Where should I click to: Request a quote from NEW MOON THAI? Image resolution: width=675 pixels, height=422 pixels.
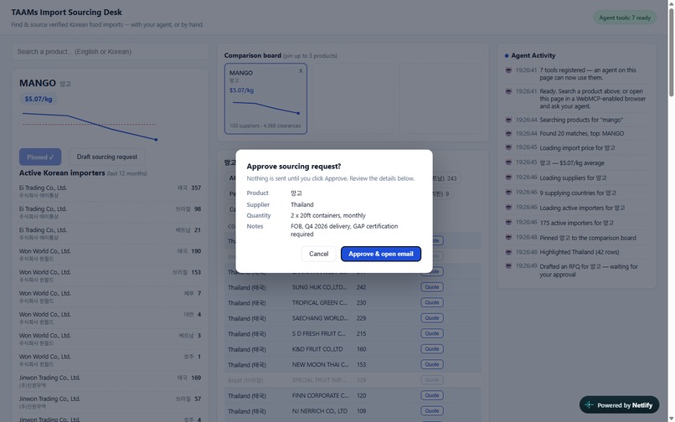[432, 365]
